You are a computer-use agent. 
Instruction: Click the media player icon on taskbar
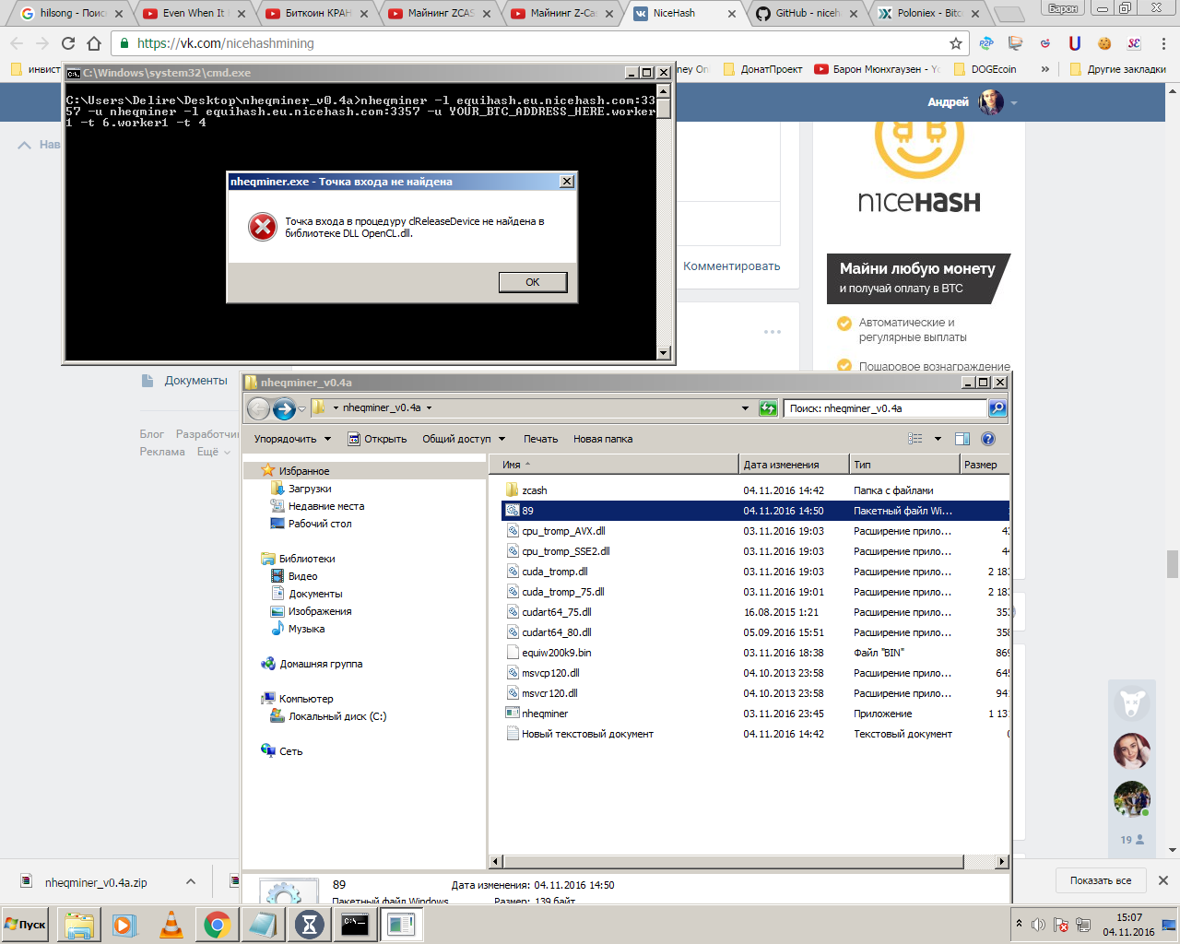pos(124,925)
